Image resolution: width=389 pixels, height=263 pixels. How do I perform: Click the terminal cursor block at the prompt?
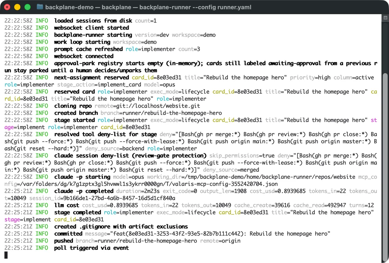[6, 256]
